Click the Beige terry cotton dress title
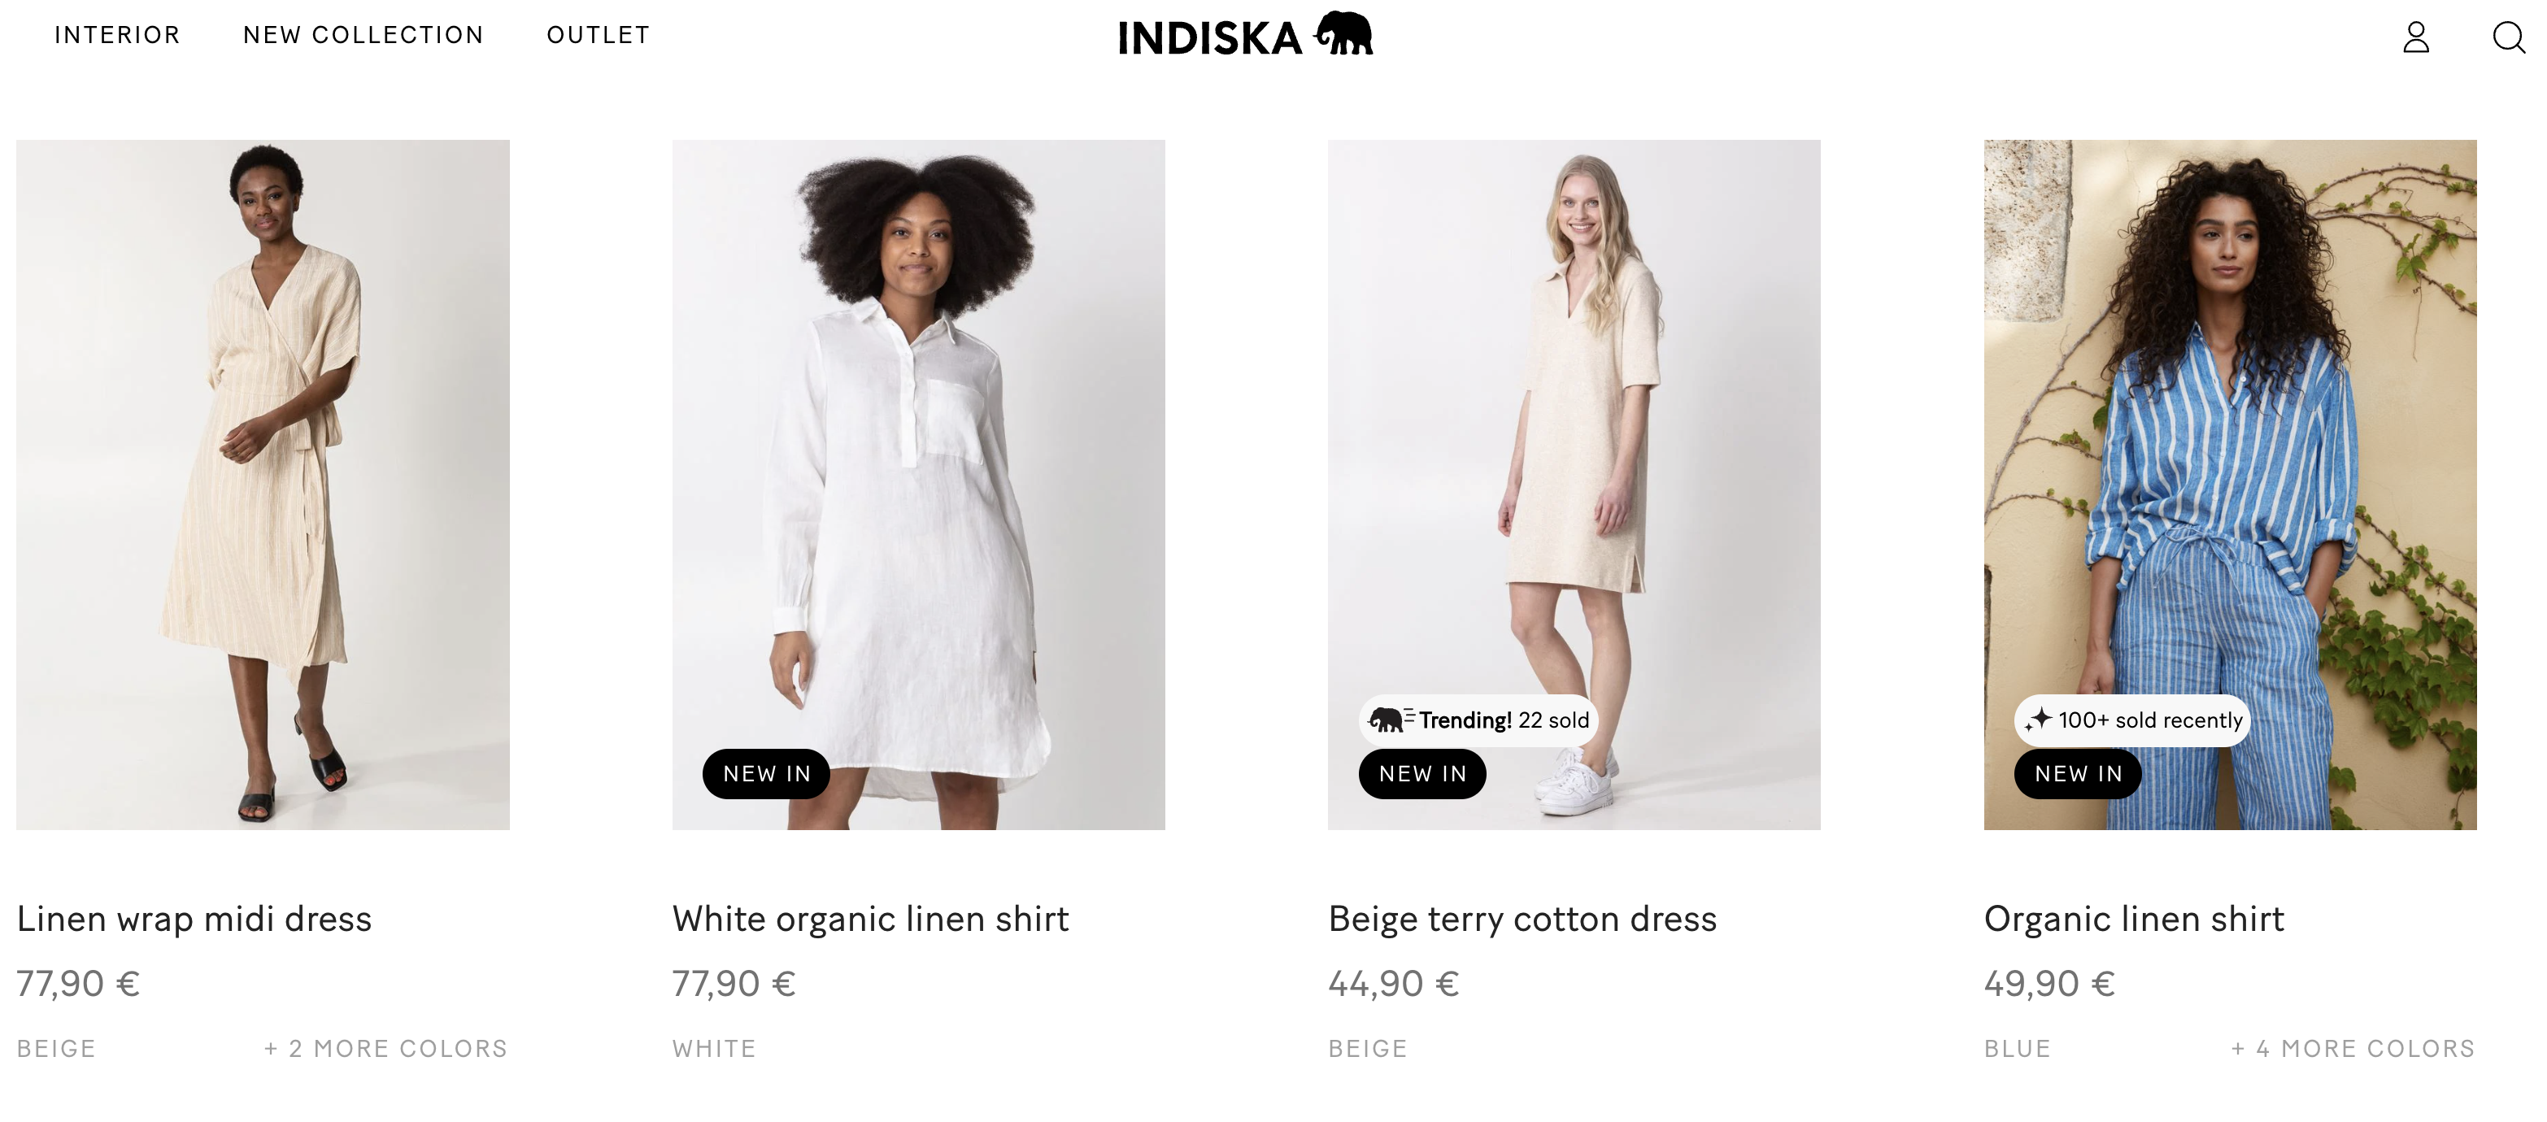The height and width of the screenshot is (1122, 2547). [x=1522, y=920]
